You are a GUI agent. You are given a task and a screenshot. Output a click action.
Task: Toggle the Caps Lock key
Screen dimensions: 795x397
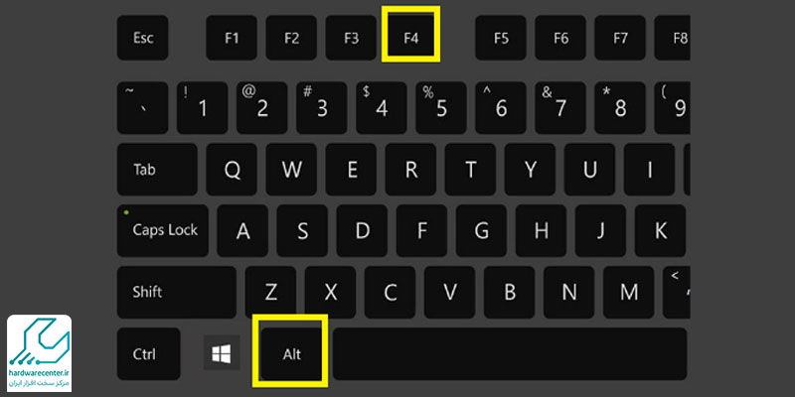tap(163, 230)
